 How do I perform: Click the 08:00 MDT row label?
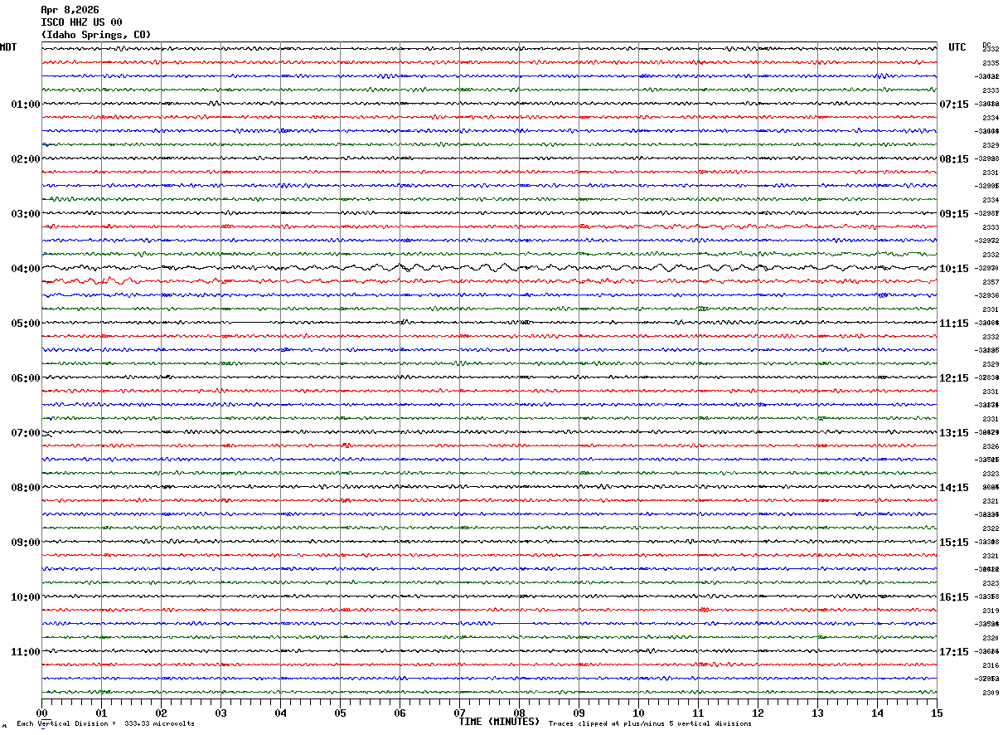point(26,488)
